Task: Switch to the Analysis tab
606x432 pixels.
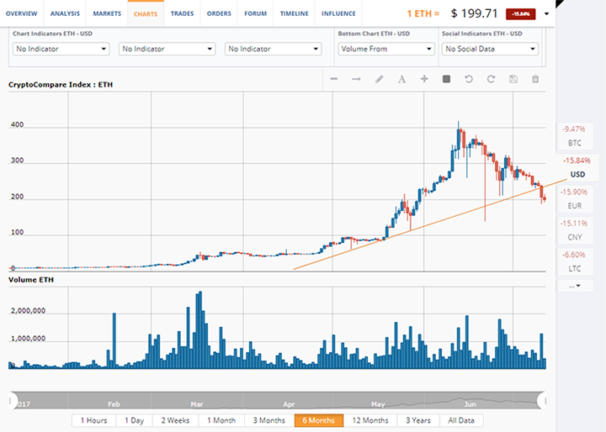Action: (x=66, y=13)
